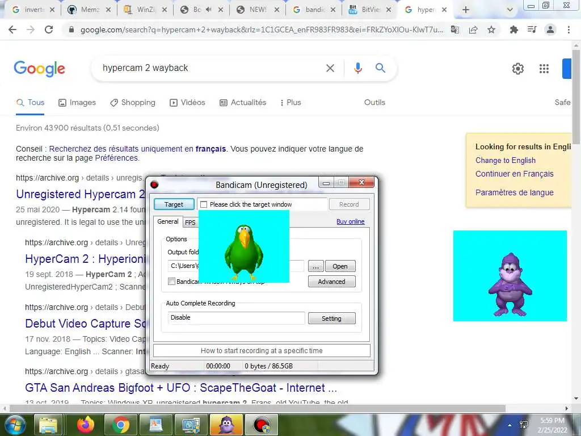Open Google settings gear icon
This screenshot has height=436, width=581.
517,69
